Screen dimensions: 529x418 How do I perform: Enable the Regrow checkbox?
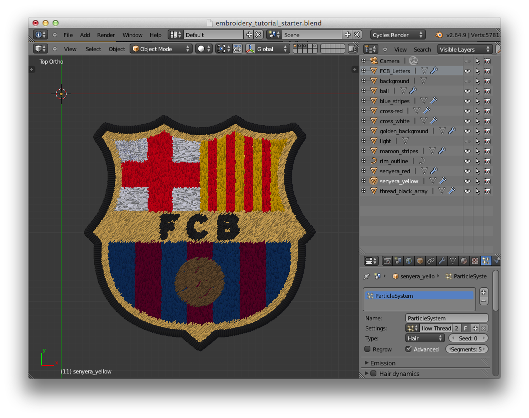click(367, 349)
